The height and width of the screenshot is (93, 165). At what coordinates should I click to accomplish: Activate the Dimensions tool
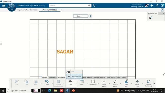[93, 83]
